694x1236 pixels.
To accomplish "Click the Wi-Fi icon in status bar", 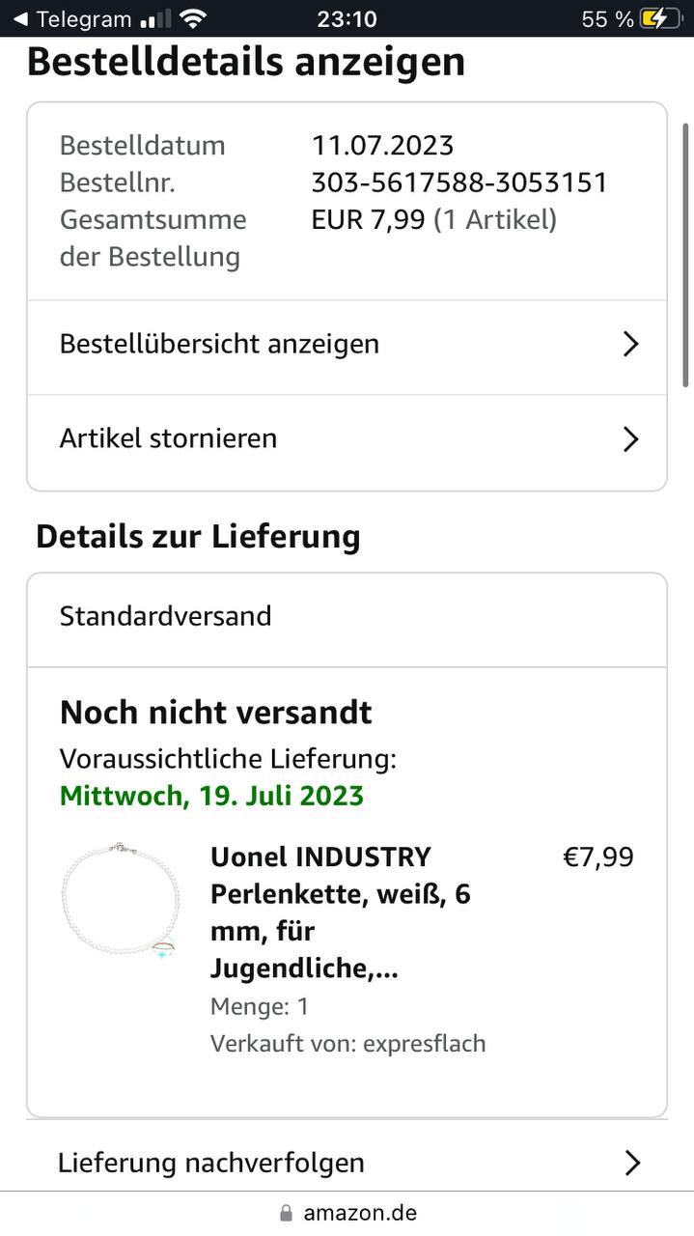I will (193, 18).
